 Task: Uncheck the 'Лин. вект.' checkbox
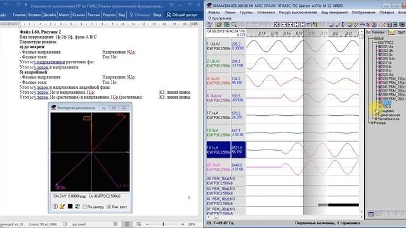108,207
